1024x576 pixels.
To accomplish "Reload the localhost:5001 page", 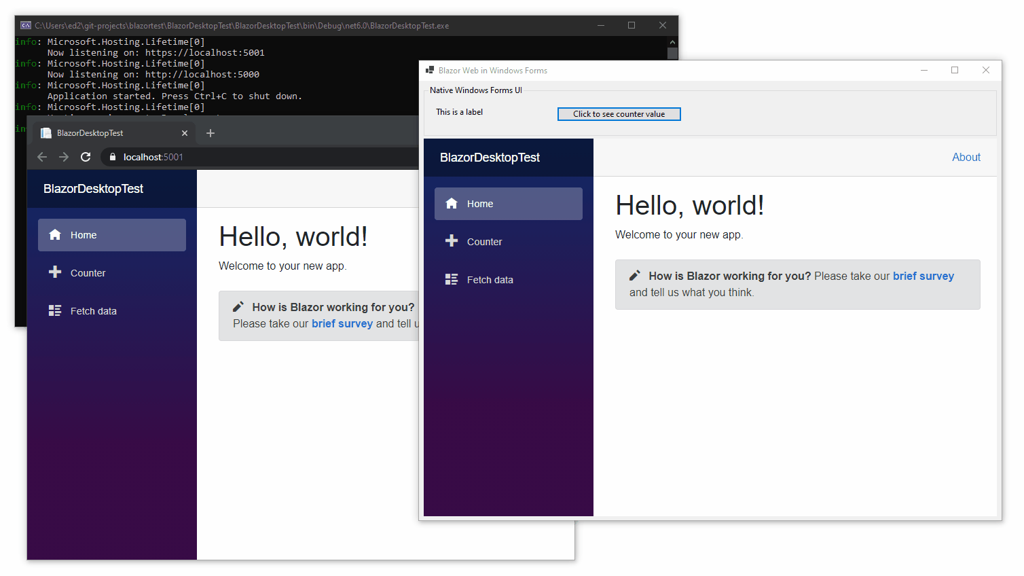I will (86, 157).
